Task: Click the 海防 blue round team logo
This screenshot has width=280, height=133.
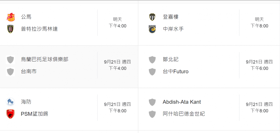Action: [x=10, y=102]
